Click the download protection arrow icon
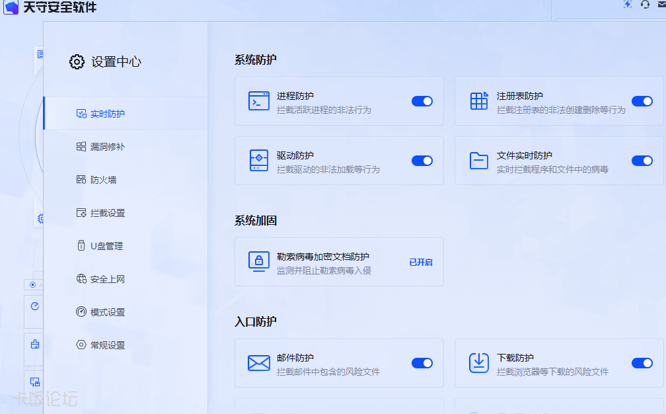The width and height of the screenshot is (666, 414). (478, 363)
